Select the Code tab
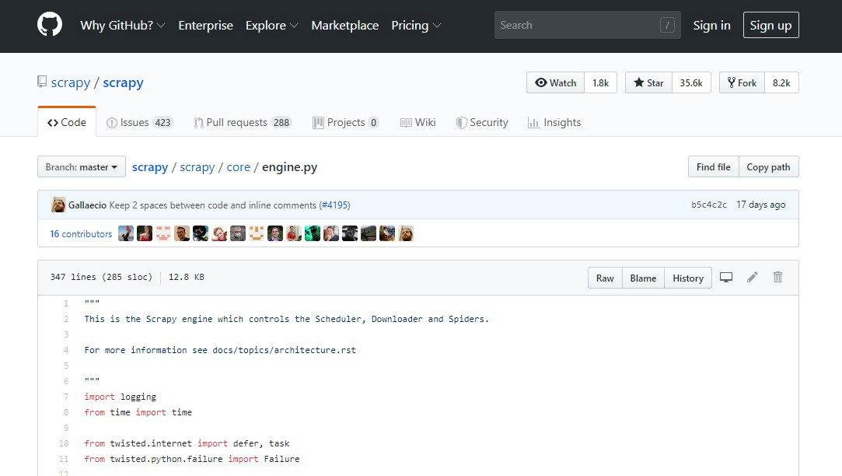The height and width of the screenshot is (476, 842). [67, 122]
